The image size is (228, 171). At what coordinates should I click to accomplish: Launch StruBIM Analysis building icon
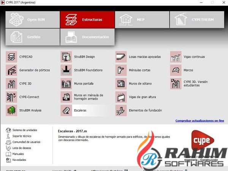click(11, 110)
